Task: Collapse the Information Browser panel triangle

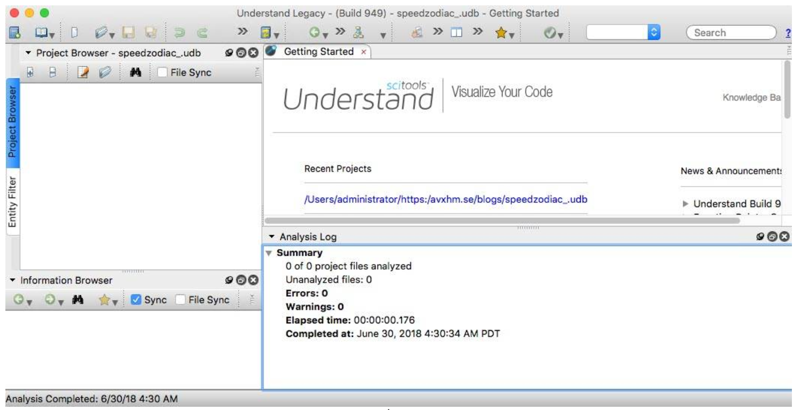Action: (x=13, y=280)
